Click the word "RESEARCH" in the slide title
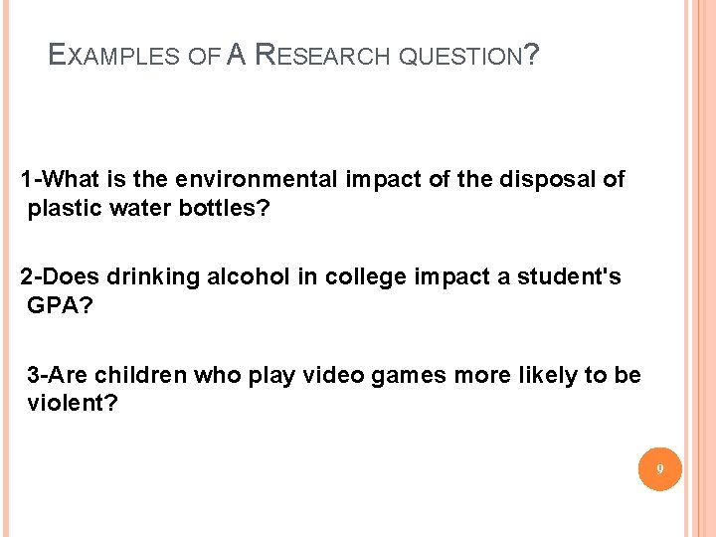716x537 pixels. click(323, 57)
